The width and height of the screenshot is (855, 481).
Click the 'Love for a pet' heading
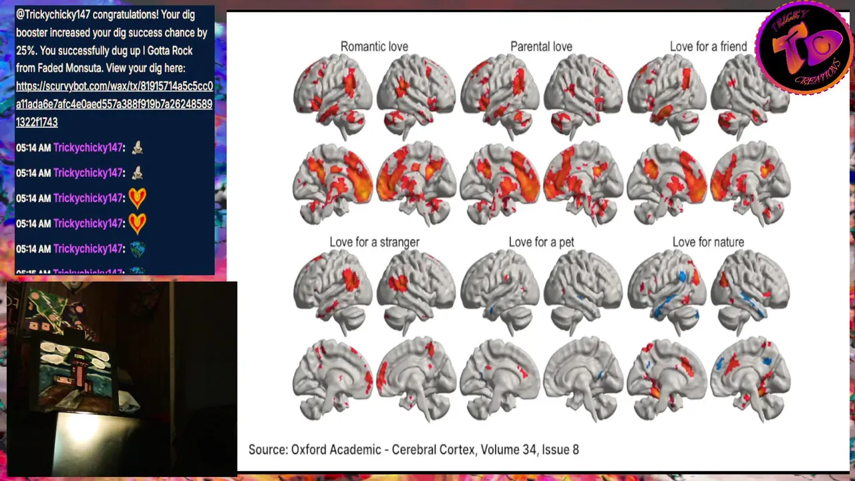tap(541, 242)
